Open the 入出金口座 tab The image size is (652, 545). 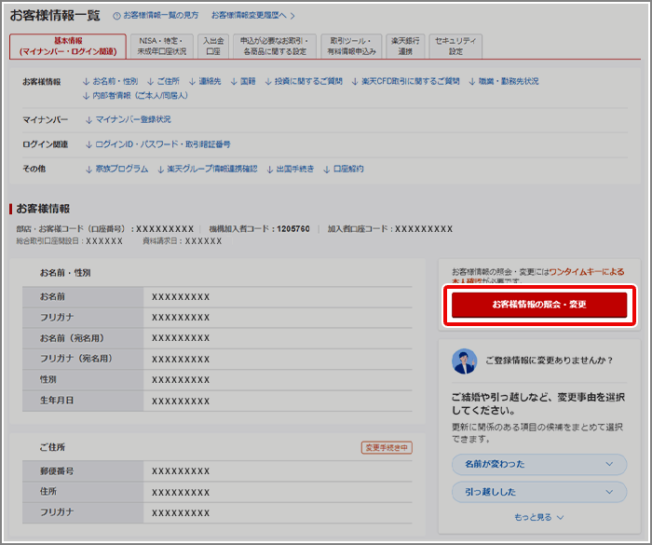[213, 47]
